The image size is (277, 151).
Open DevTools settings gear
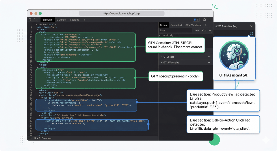[205, 20]
